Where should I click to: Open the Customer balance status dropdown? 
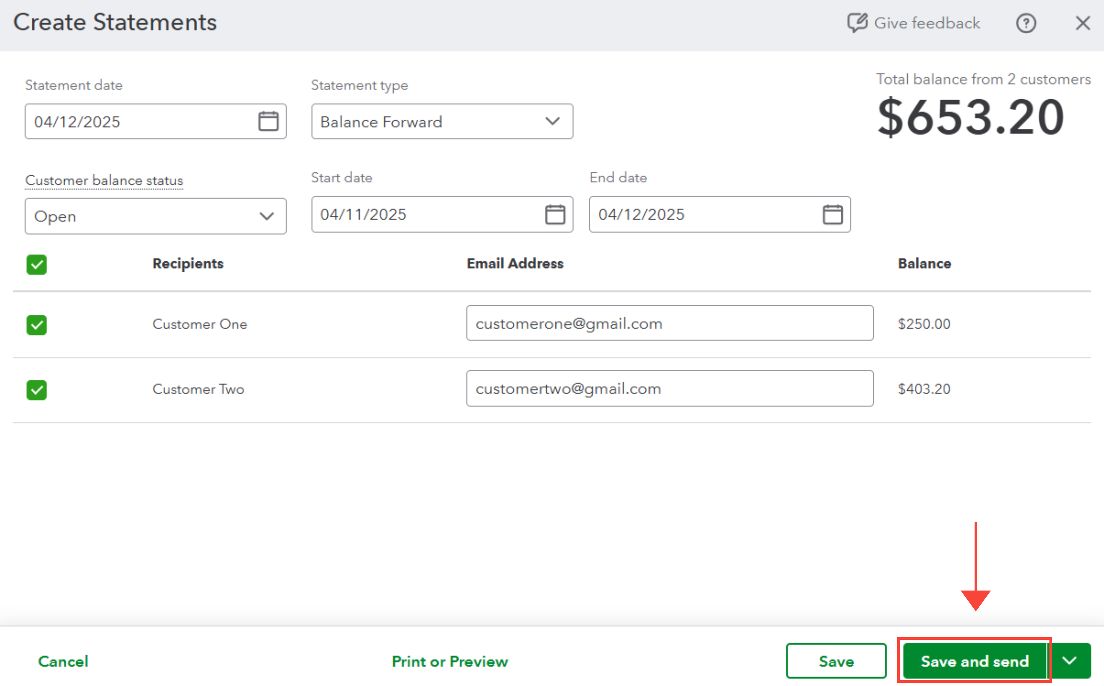[155, 216]
